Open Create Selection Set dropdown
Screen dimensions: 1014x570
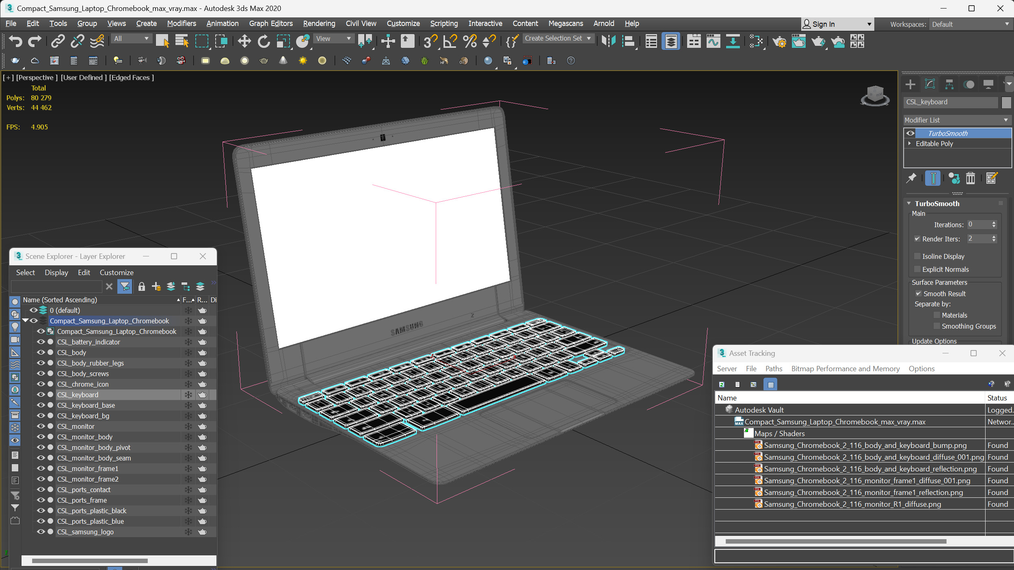pos(558,38)
